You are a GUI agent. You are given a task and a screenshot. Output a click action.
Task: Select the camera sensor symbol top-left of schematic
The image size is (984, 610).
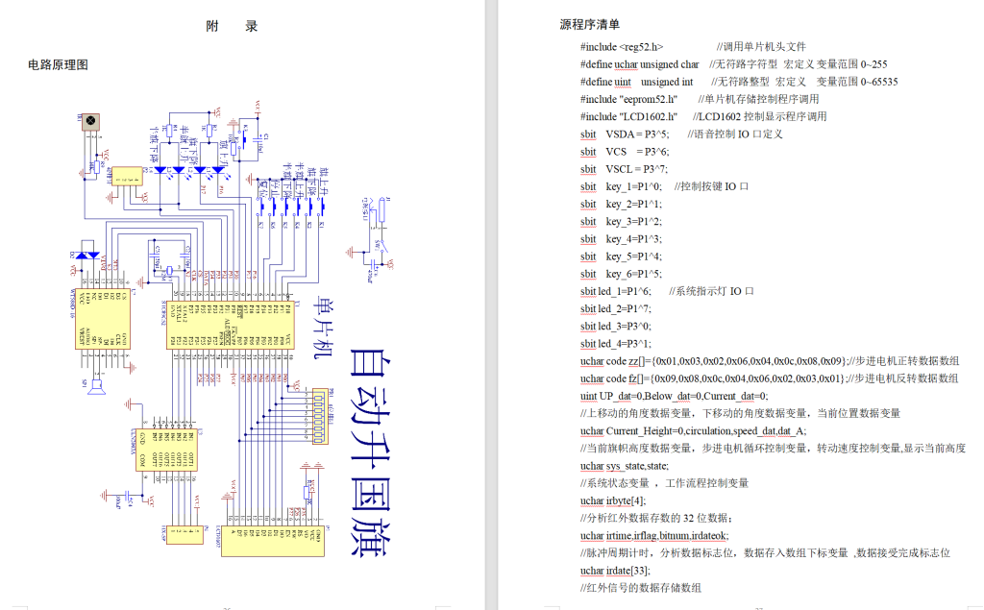90,120
